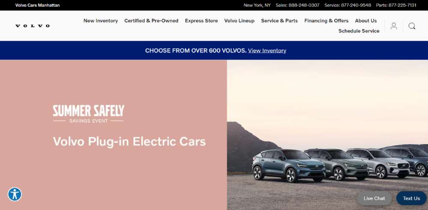The width and height of the screenshot is (428, 210).
Task: Call the Service phone number
Action: pos(356,5)
